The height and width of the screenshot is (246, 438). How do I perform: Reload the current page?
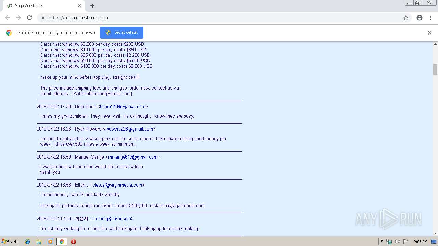(x=29, y=18)
